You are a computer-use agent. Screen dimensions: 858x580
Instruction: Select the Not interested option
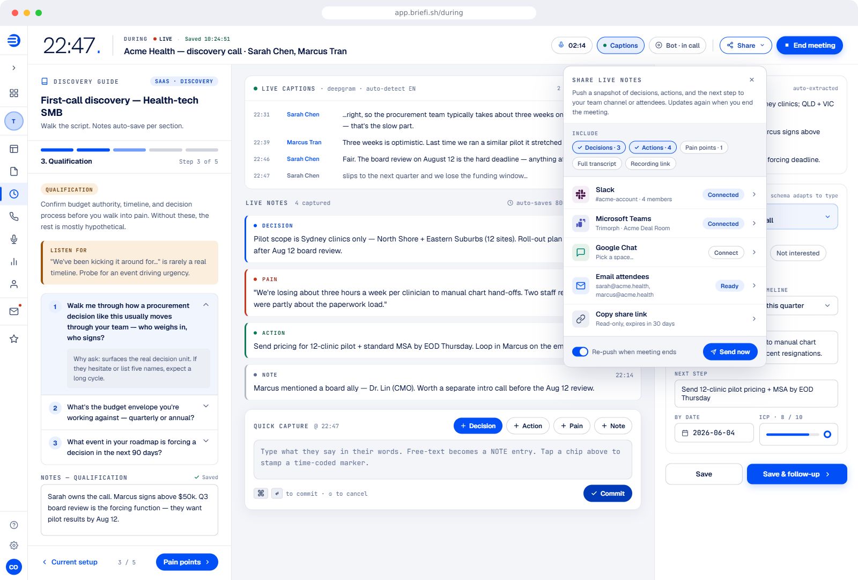(x=798, y=253)
